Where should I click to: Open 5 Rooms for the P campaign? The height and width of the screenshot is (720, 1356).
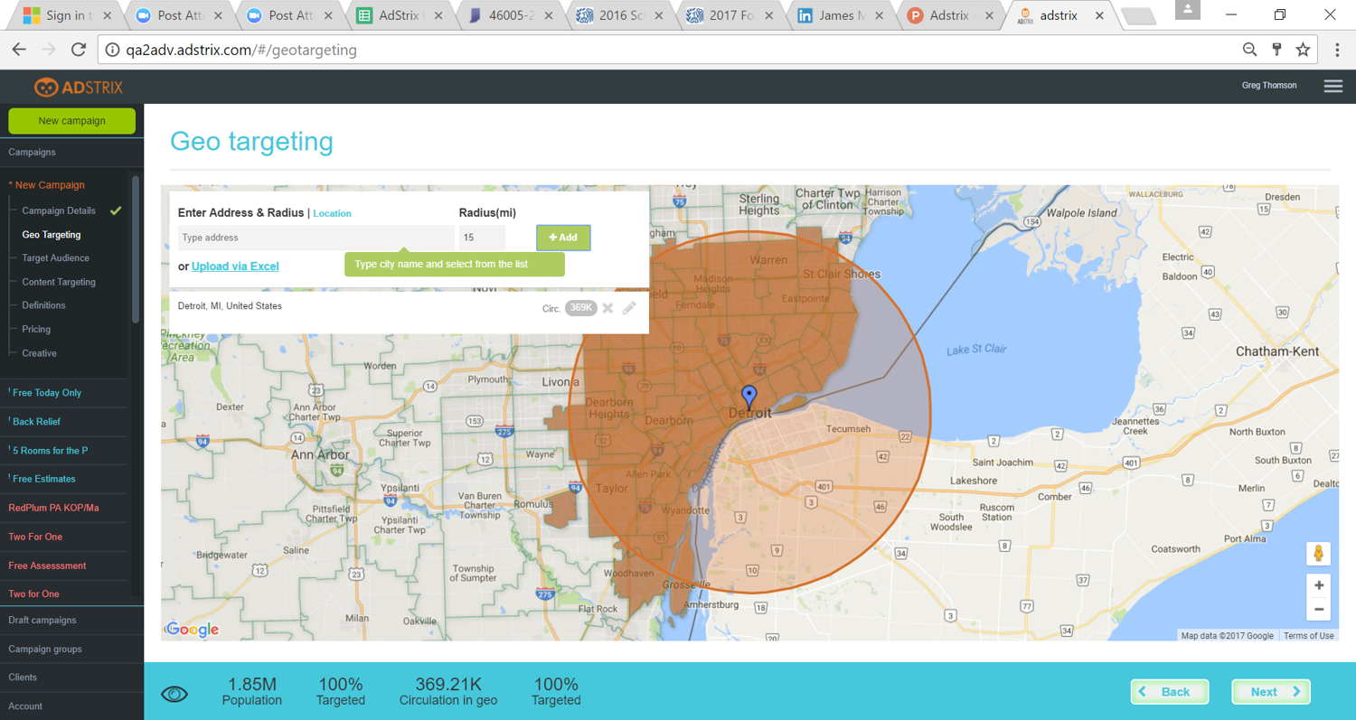point(49,451)
